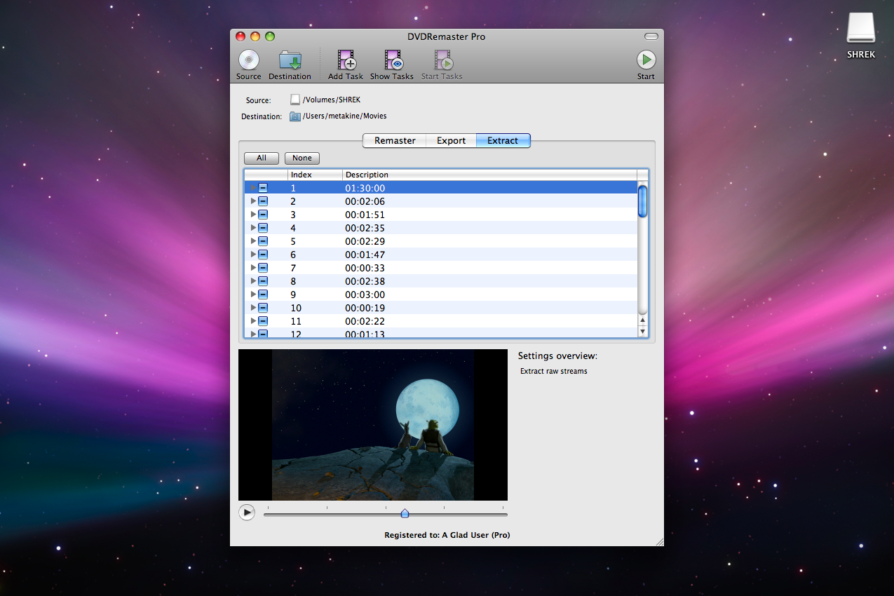Image resolution: width=894 pixels, height=596 pixels.
Task: Click the title list scrollbar thumb
Action: pos(642,201)
